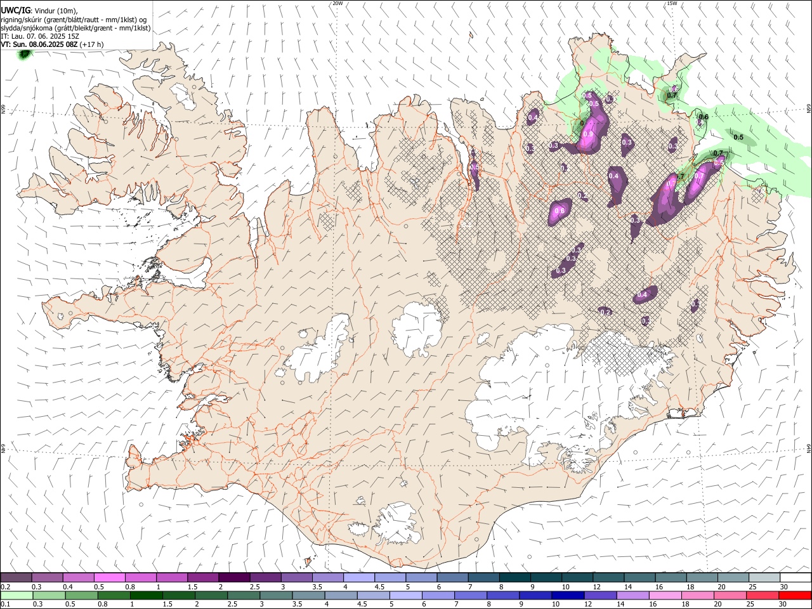Screen dimensions: 812x609
Task: Pick the upper legend swatch from 4 to 4.5
Action: [359, 578]
